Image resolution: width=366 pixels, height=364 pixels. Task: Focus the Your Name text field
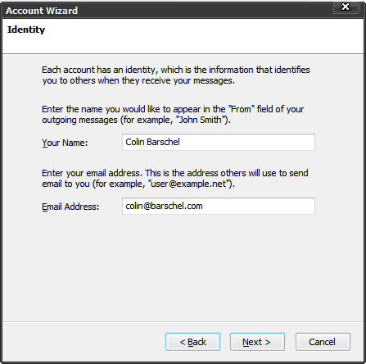pyautogui.click(x=219, y=142)
